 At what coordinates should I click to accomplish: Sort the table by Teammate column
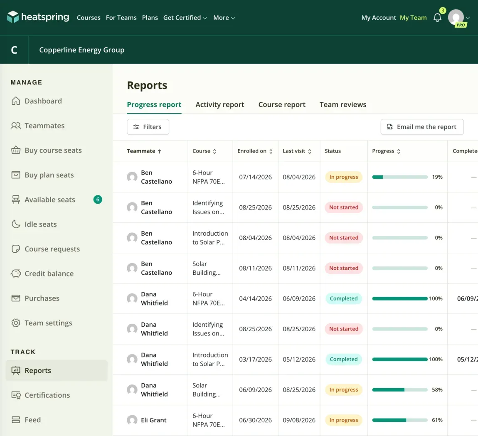pyautogui.click(x=144, y=151)
